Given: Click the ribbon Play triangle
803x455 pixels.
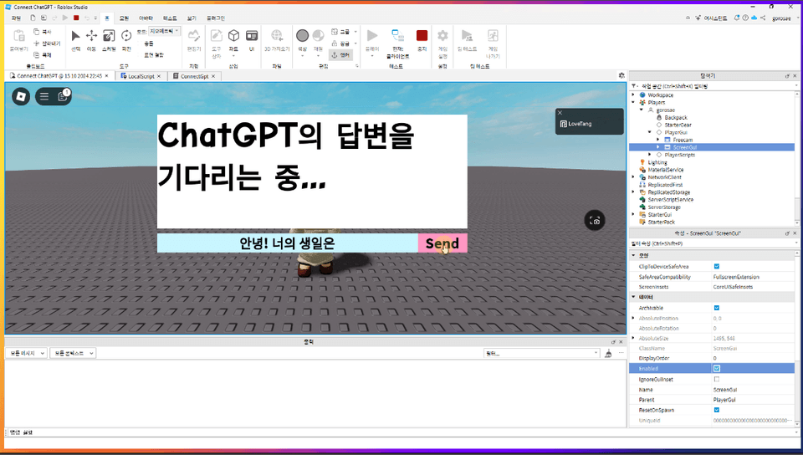Looking at the screenshot, I should click(372, 35).
